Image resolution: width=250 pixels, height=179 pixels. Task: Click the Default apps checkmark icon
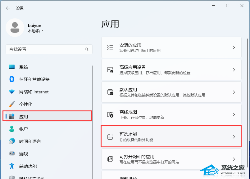[110, 92]
